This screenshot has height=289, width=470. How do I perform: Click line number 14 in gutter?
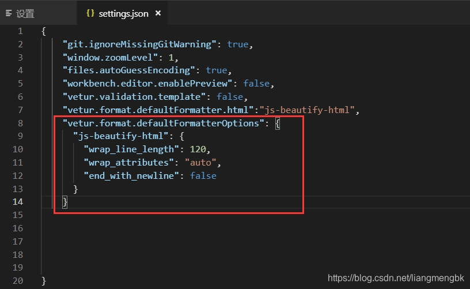pyautogui.click(x=18, y=202)
